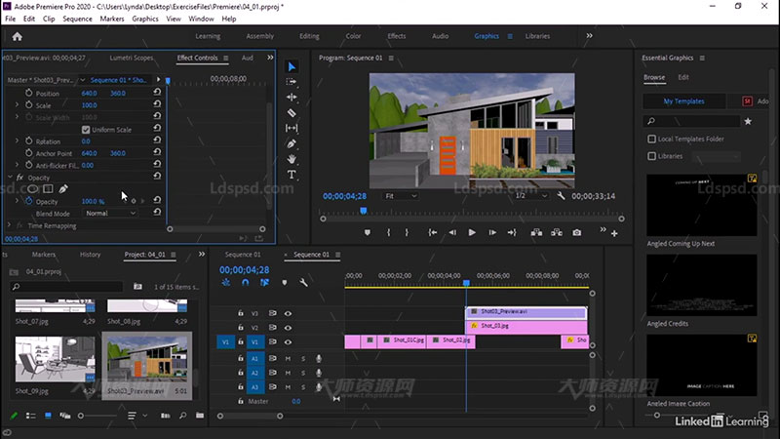
Task: Select the Type tool
Action: click(x=292, y=175)
